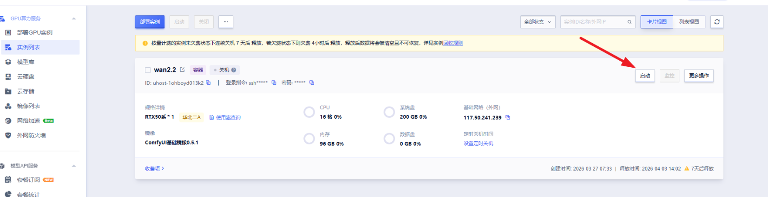Click the 启动 button for wan2.2
Image resolution: width=768 pixels, height=197 pixels.
(x=645, y=76)
